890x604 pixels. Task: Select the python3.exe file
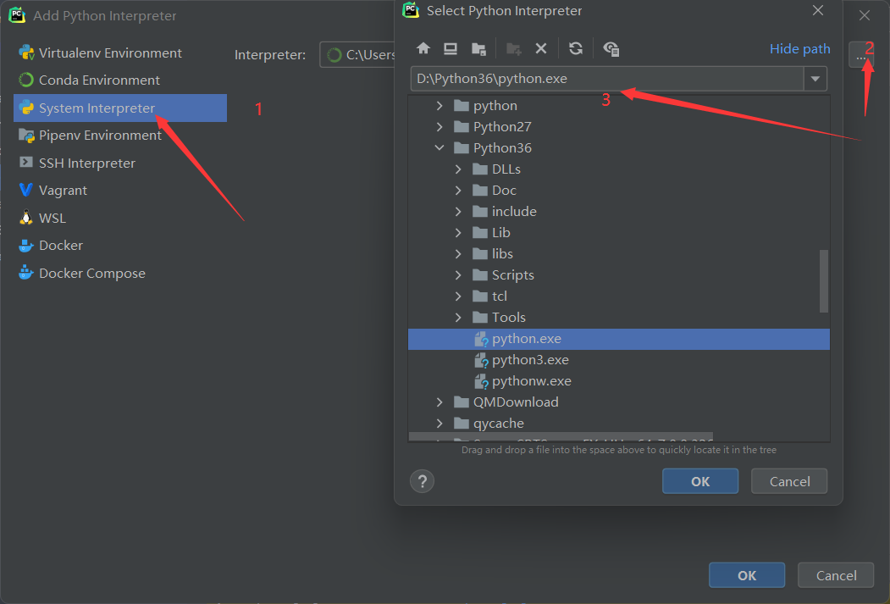pos(619,360)
